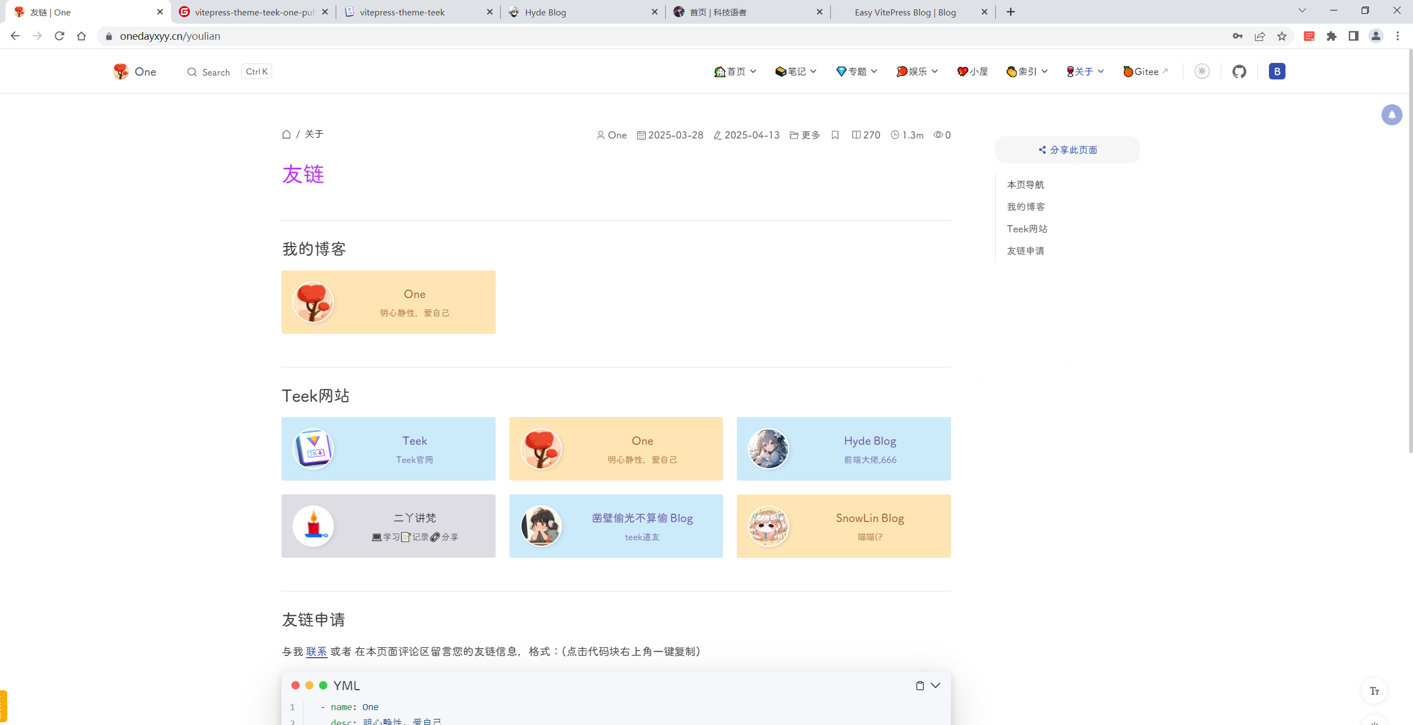Open the 二丫讲梵 friend card
The height and width of the screenshot is (725, 1413).
(x=388, y=526)
